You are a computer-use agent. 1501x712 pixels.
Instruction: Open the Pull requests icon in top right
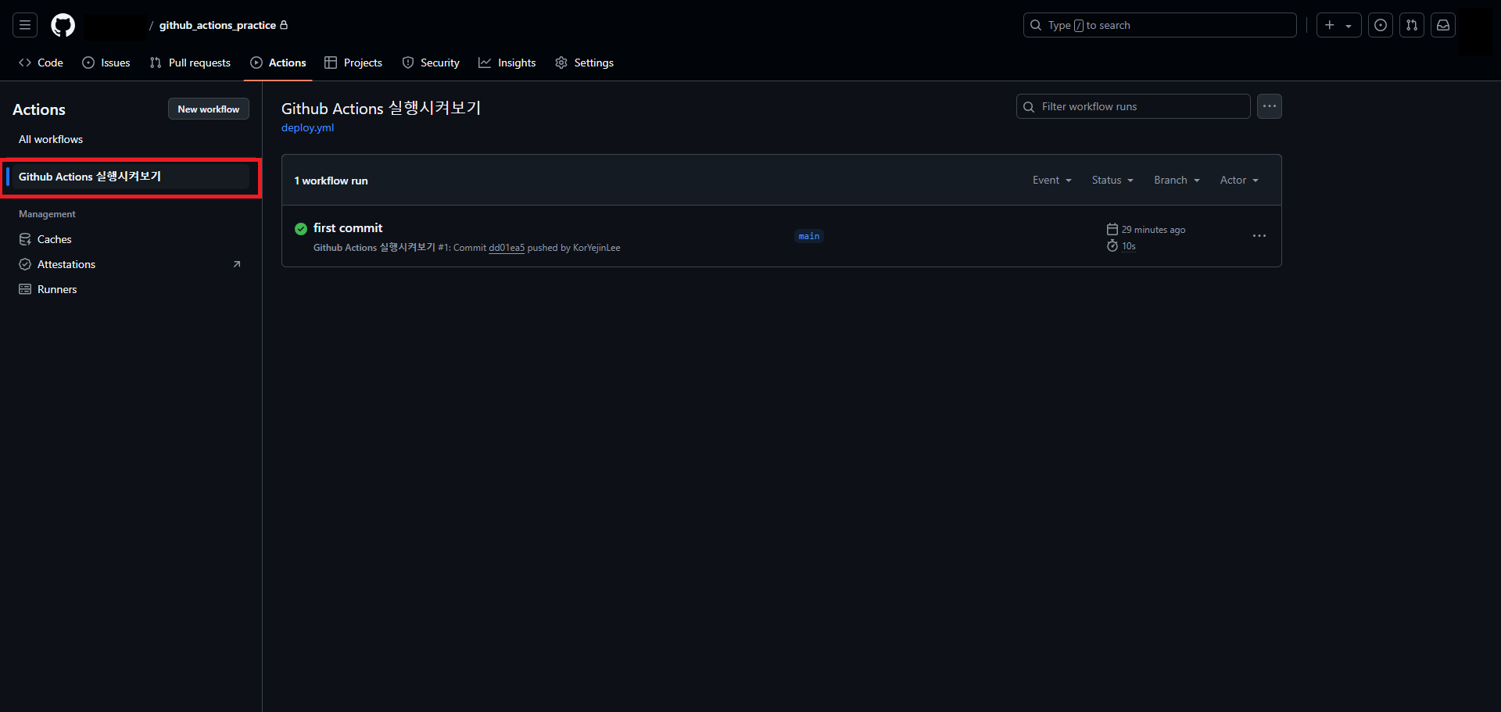click(x=1411, y=25)
